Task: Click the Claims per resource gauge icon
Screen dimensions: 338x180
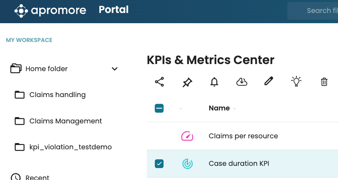Action: 187,136
